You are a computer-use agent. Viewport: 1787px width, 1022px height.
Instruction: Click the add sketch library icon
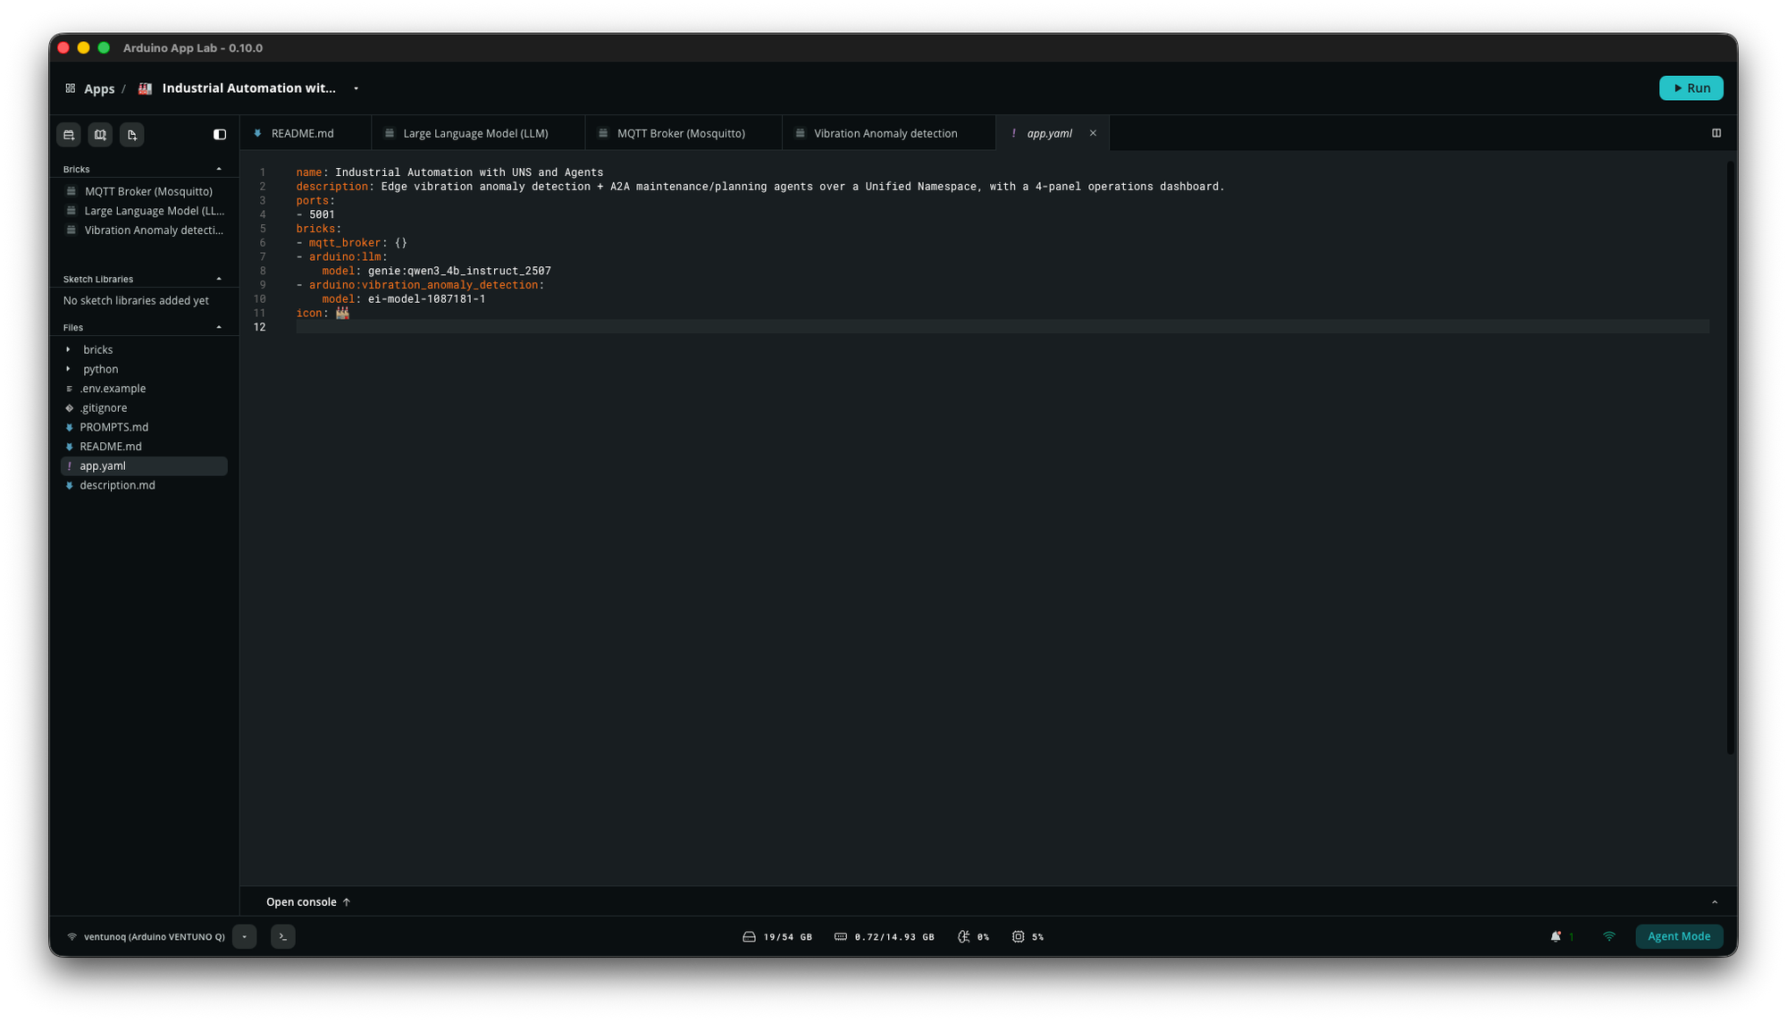pyautogui.click(x=100, y=135)
